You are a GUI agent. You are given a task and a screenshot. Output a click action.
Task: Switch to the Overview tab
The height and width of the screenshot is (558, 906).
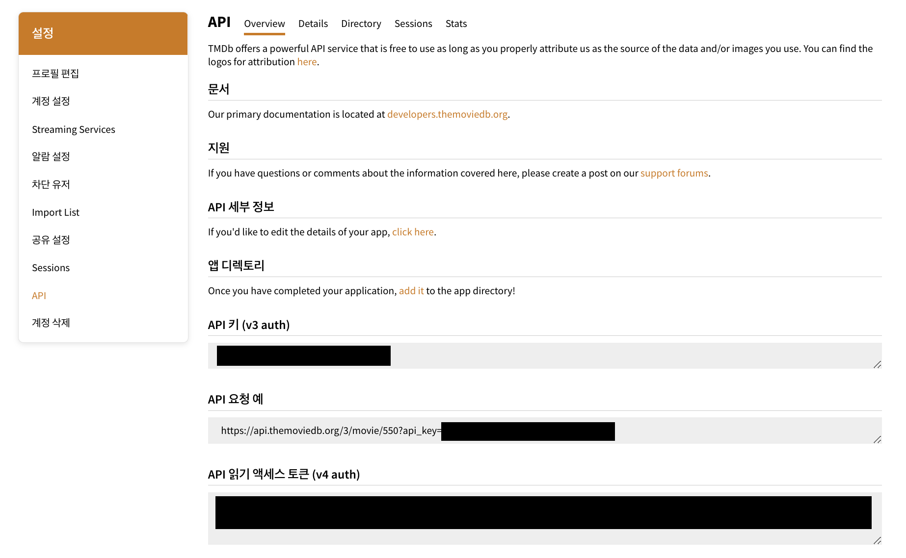point(264,24)
